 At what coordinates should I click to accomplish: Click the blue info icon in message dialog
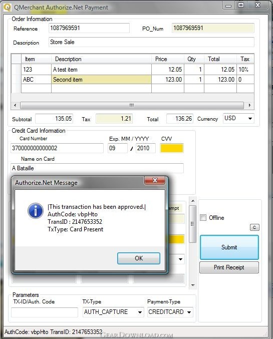tap(36, 211)
